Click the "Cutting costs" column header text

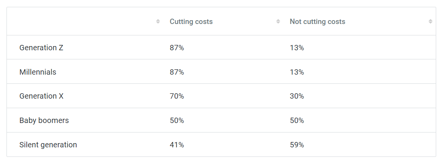point(191,22)
